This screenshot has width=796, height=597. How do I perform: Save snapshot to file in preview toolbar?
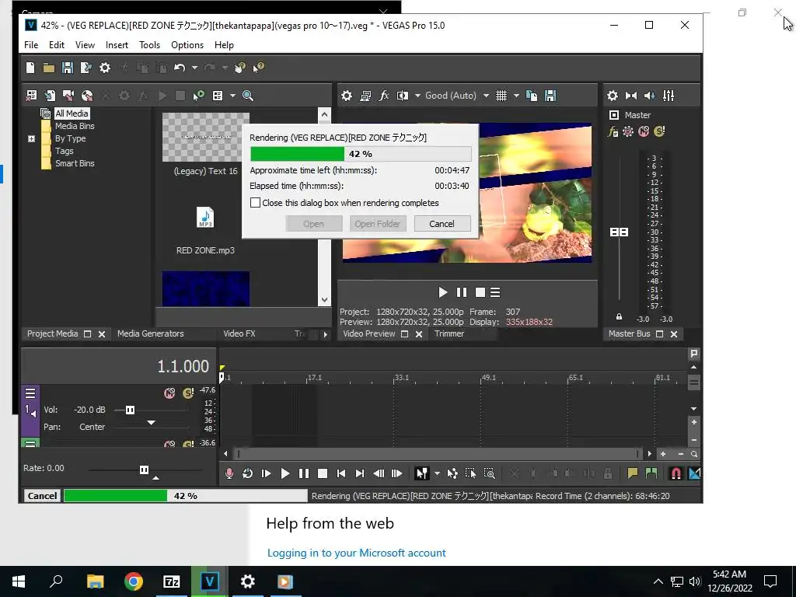point(550,96)
